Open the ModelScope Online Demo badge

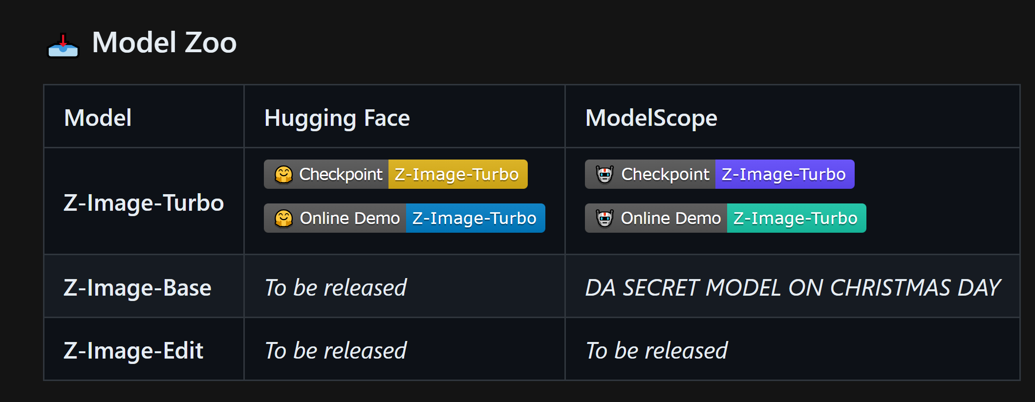[726, 218]
